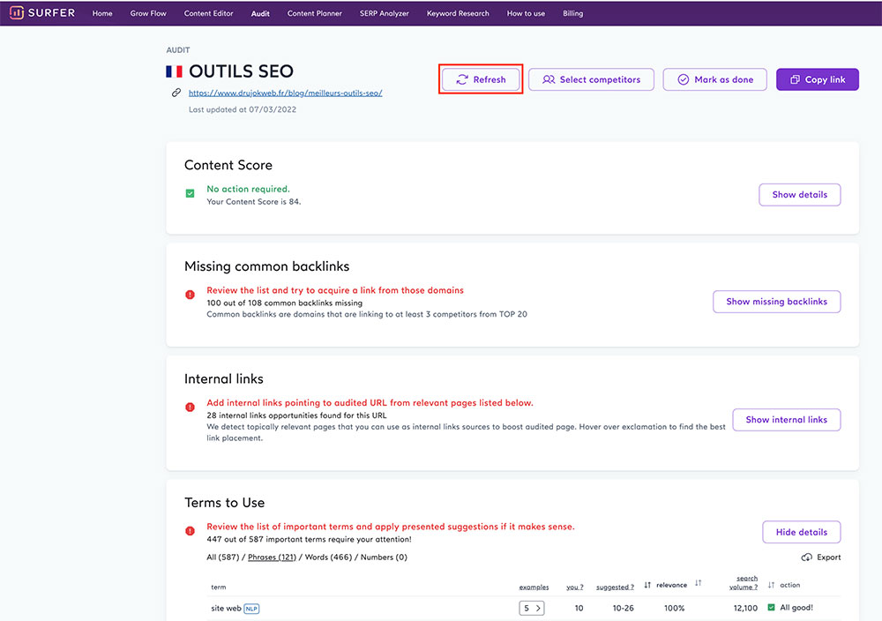
Task: Go to Keyword Research
Action: pos(458,13)
